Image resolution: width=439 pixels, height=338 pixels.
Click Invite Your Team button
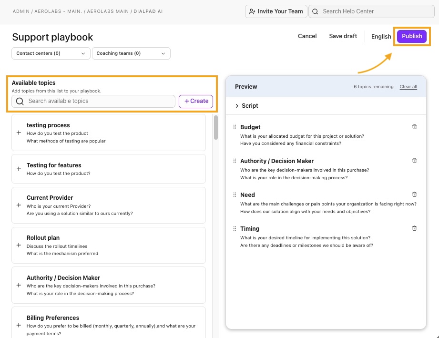[276, 11]
